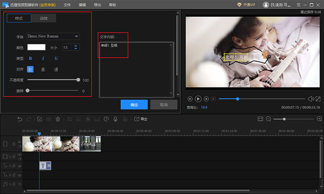324x194 pixels.
Task: Toggle underline text style
Action: pyautogui.click(x=56, y=58)
